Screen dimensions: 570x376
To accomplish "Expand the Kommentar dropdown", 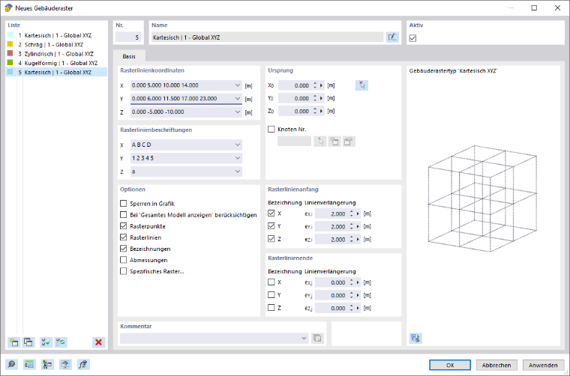I will click(304, 339).
